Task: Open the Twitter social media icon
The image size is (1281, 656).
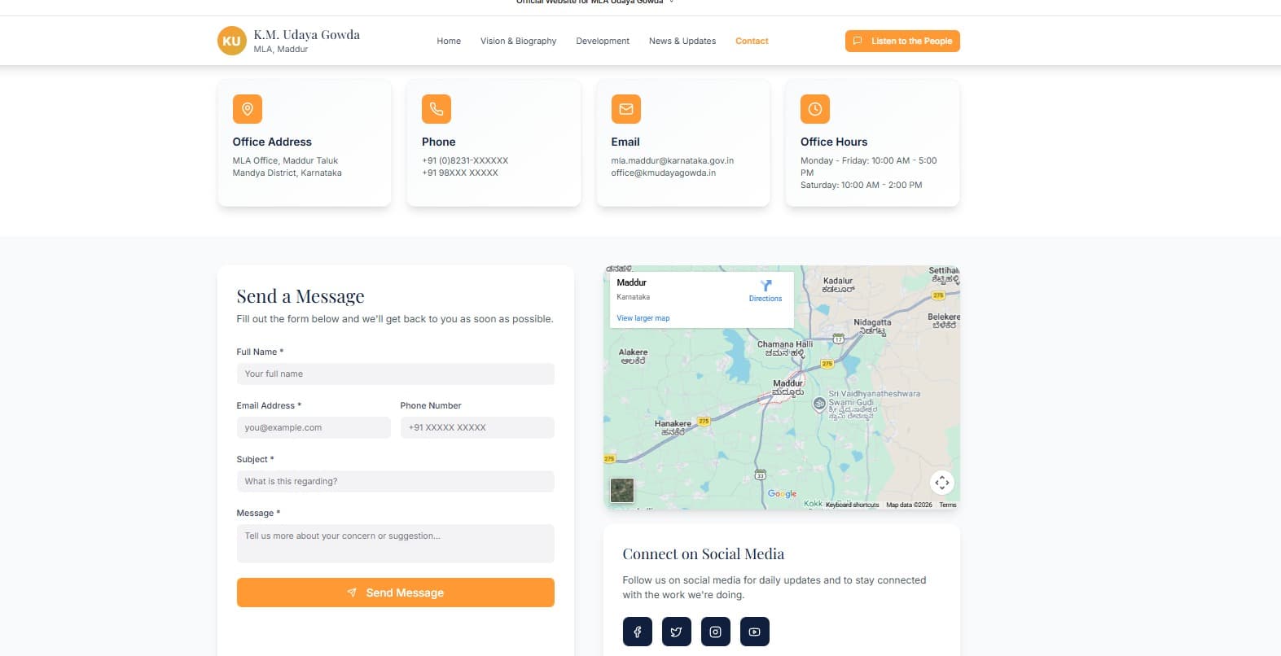Action: pyautogui.click(x=677, y=632)
